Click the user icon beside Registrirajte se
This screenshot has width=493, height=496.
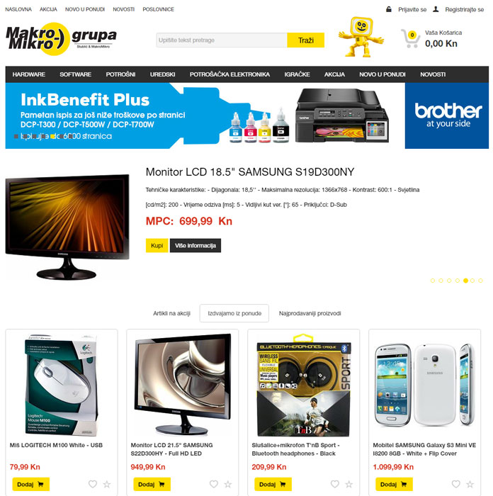coord(436,9)
